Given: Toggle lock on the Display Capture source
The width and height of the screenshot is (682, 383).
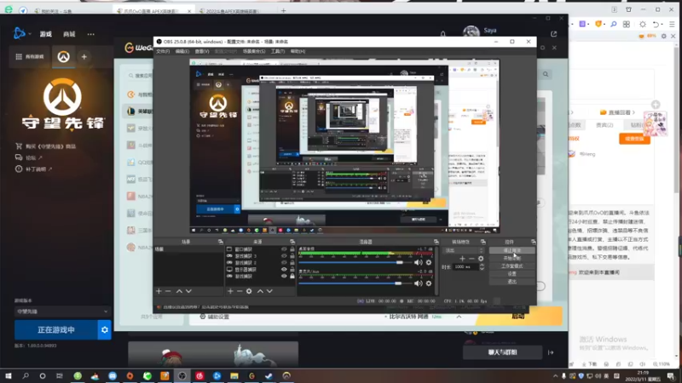Looking at the screenshot, I should coord(292,270).
